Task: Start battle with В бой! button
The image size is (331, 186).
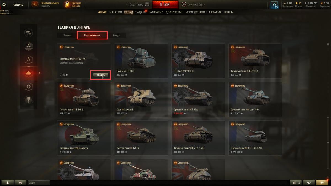Action: (x=165, y=4)
